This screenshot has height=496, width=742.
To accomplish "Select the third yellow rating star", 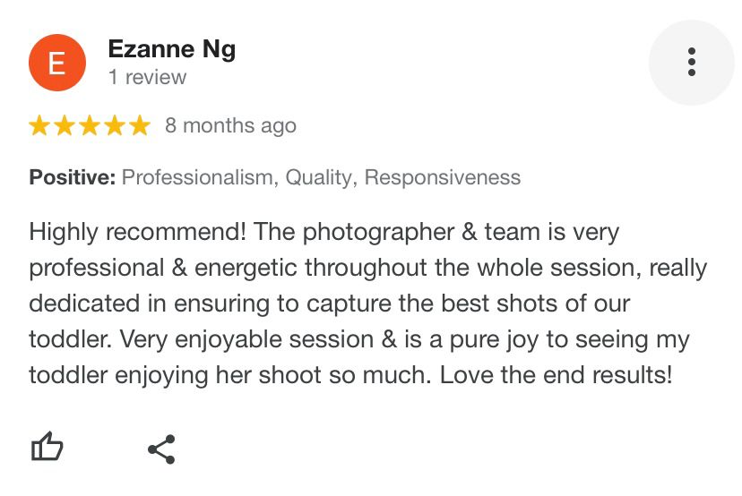I will point(90,125).
